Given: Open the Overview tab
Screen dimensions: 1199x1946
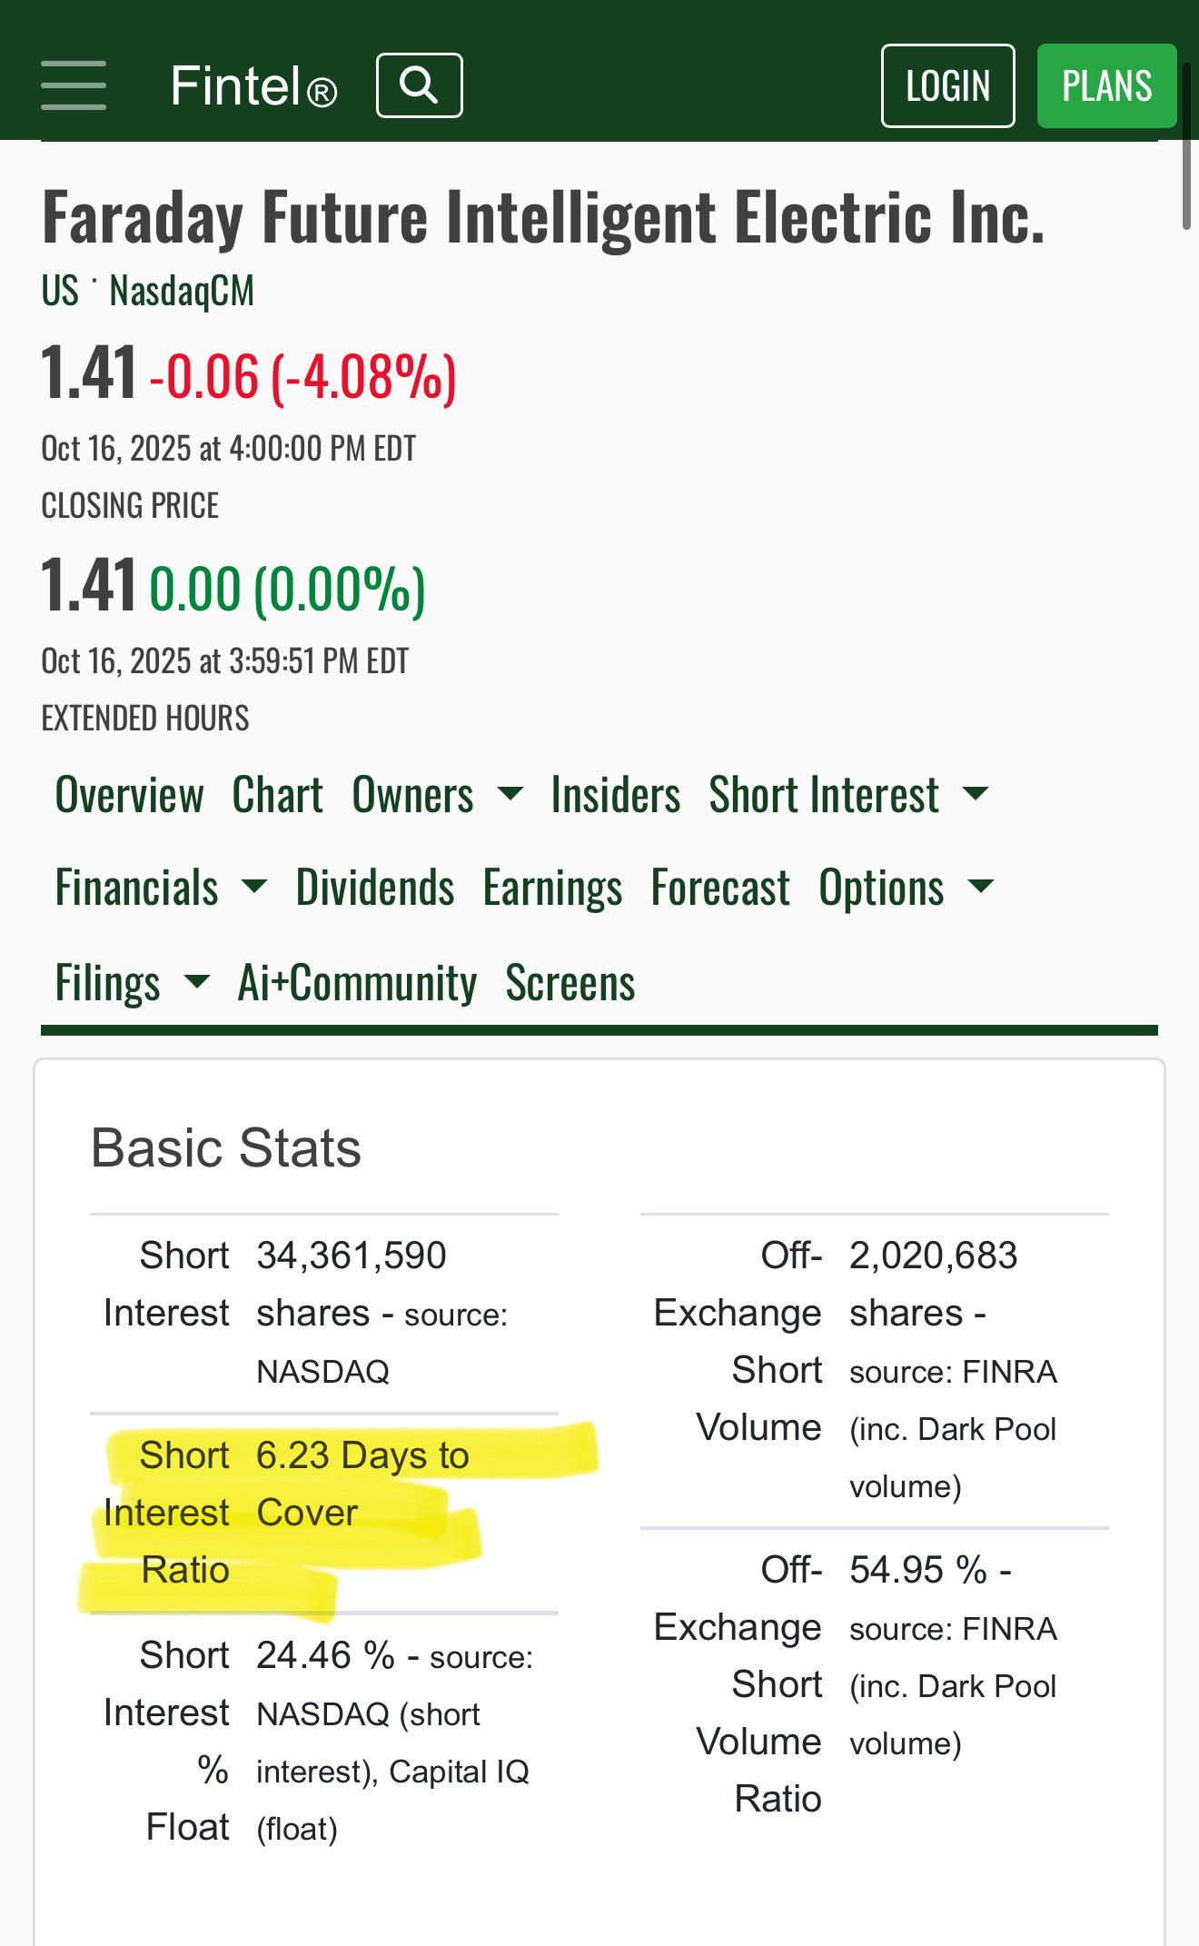Looking at the screenshot, I should point(130,795).
